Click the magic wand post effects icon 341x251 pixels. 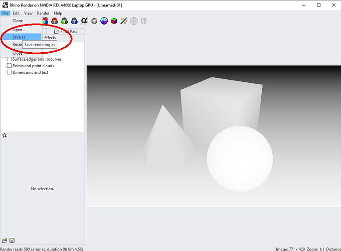pyautogui.click(x=124, y=21)
